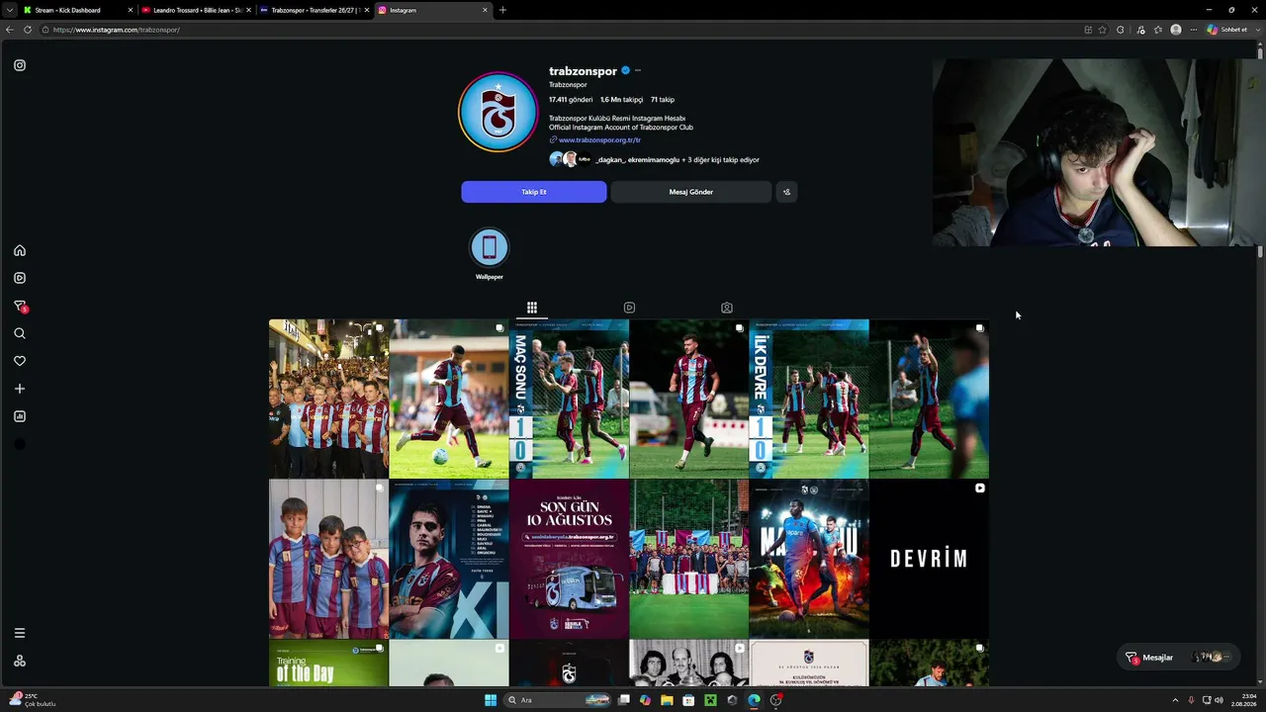The image size is (1266, 712).
Task: Open the weather widget showing 25°C
Action: point(35,700)
